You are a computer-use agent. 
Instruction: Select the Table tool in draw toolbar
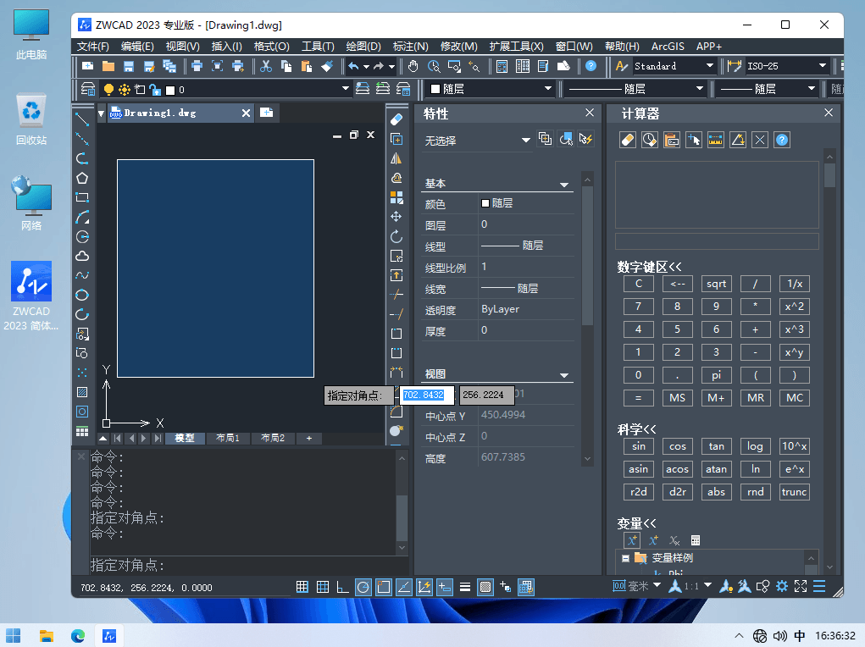click(82, 431)
